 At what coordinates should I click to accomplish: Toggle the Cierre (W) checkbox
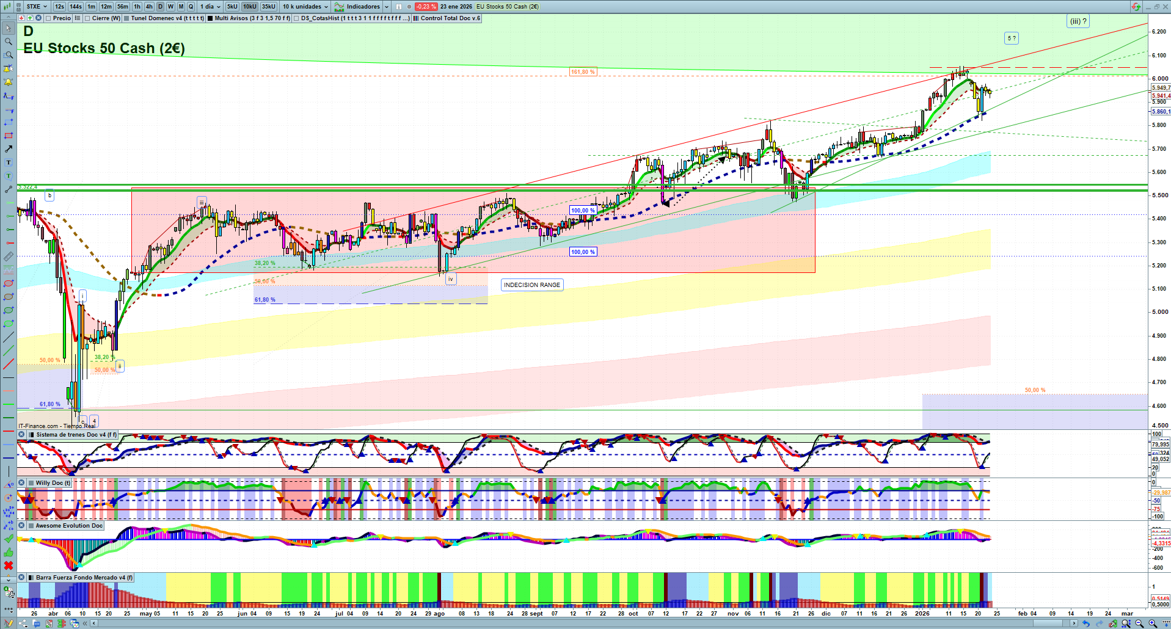point(87,18)
